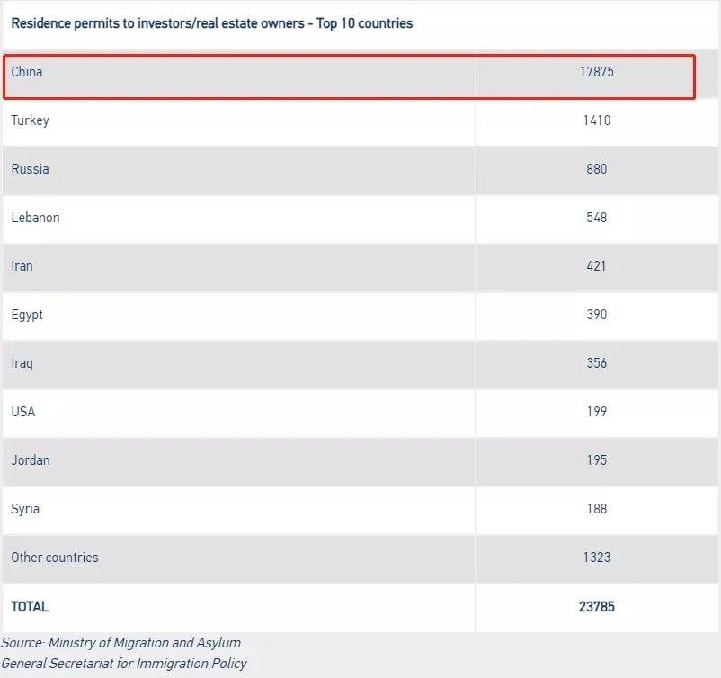Click the value 195 for Jordan
The image size is (721, 678).
coord(596,460)
